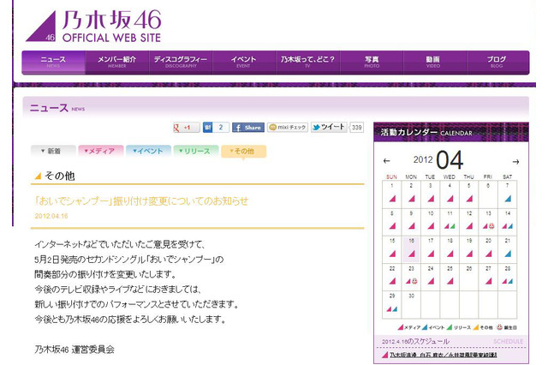548x365 pixels.
Task: Select the イベント news filter tab
Action: pos(148,151)
